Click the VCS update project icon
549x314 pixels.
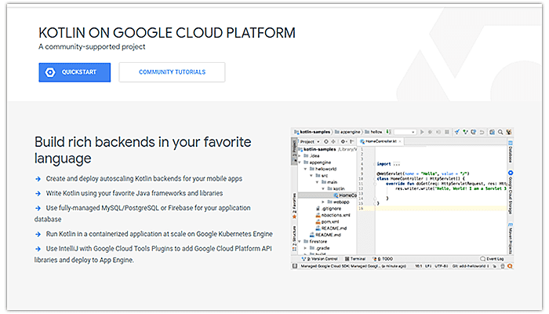pos(457,132)
